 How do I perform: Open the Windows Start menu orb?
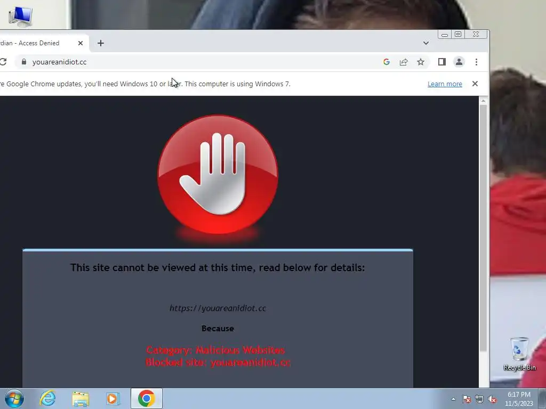tap(14, 398)
